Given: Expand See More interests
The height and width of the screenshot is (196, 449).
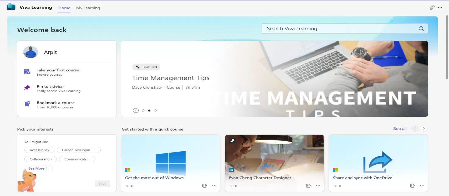Looking at the screenshot, I should click(38, 168).
